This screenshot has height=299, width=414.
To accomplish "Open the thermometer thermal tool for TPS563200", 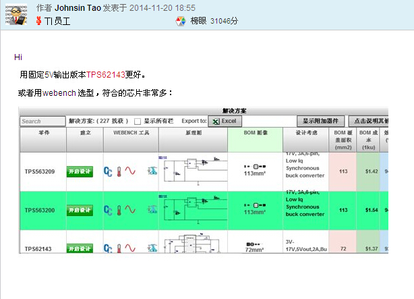I will pos(119,211).
